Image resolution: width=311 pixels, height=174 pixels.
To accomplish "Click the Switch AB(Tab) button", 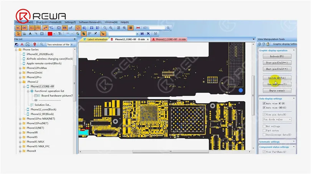I will click(277, 78).
